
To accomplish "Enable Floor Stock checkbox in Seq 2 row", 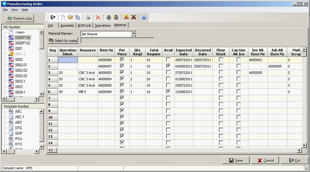I will pyautogui.click(x=221, y=66).
